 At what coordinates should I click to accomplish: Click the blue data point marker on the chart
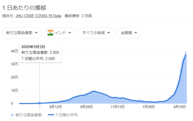tap(40, 103)
